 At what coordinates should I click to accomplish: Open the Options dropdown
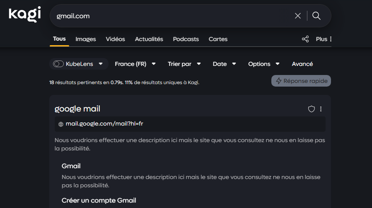point(263,64)
